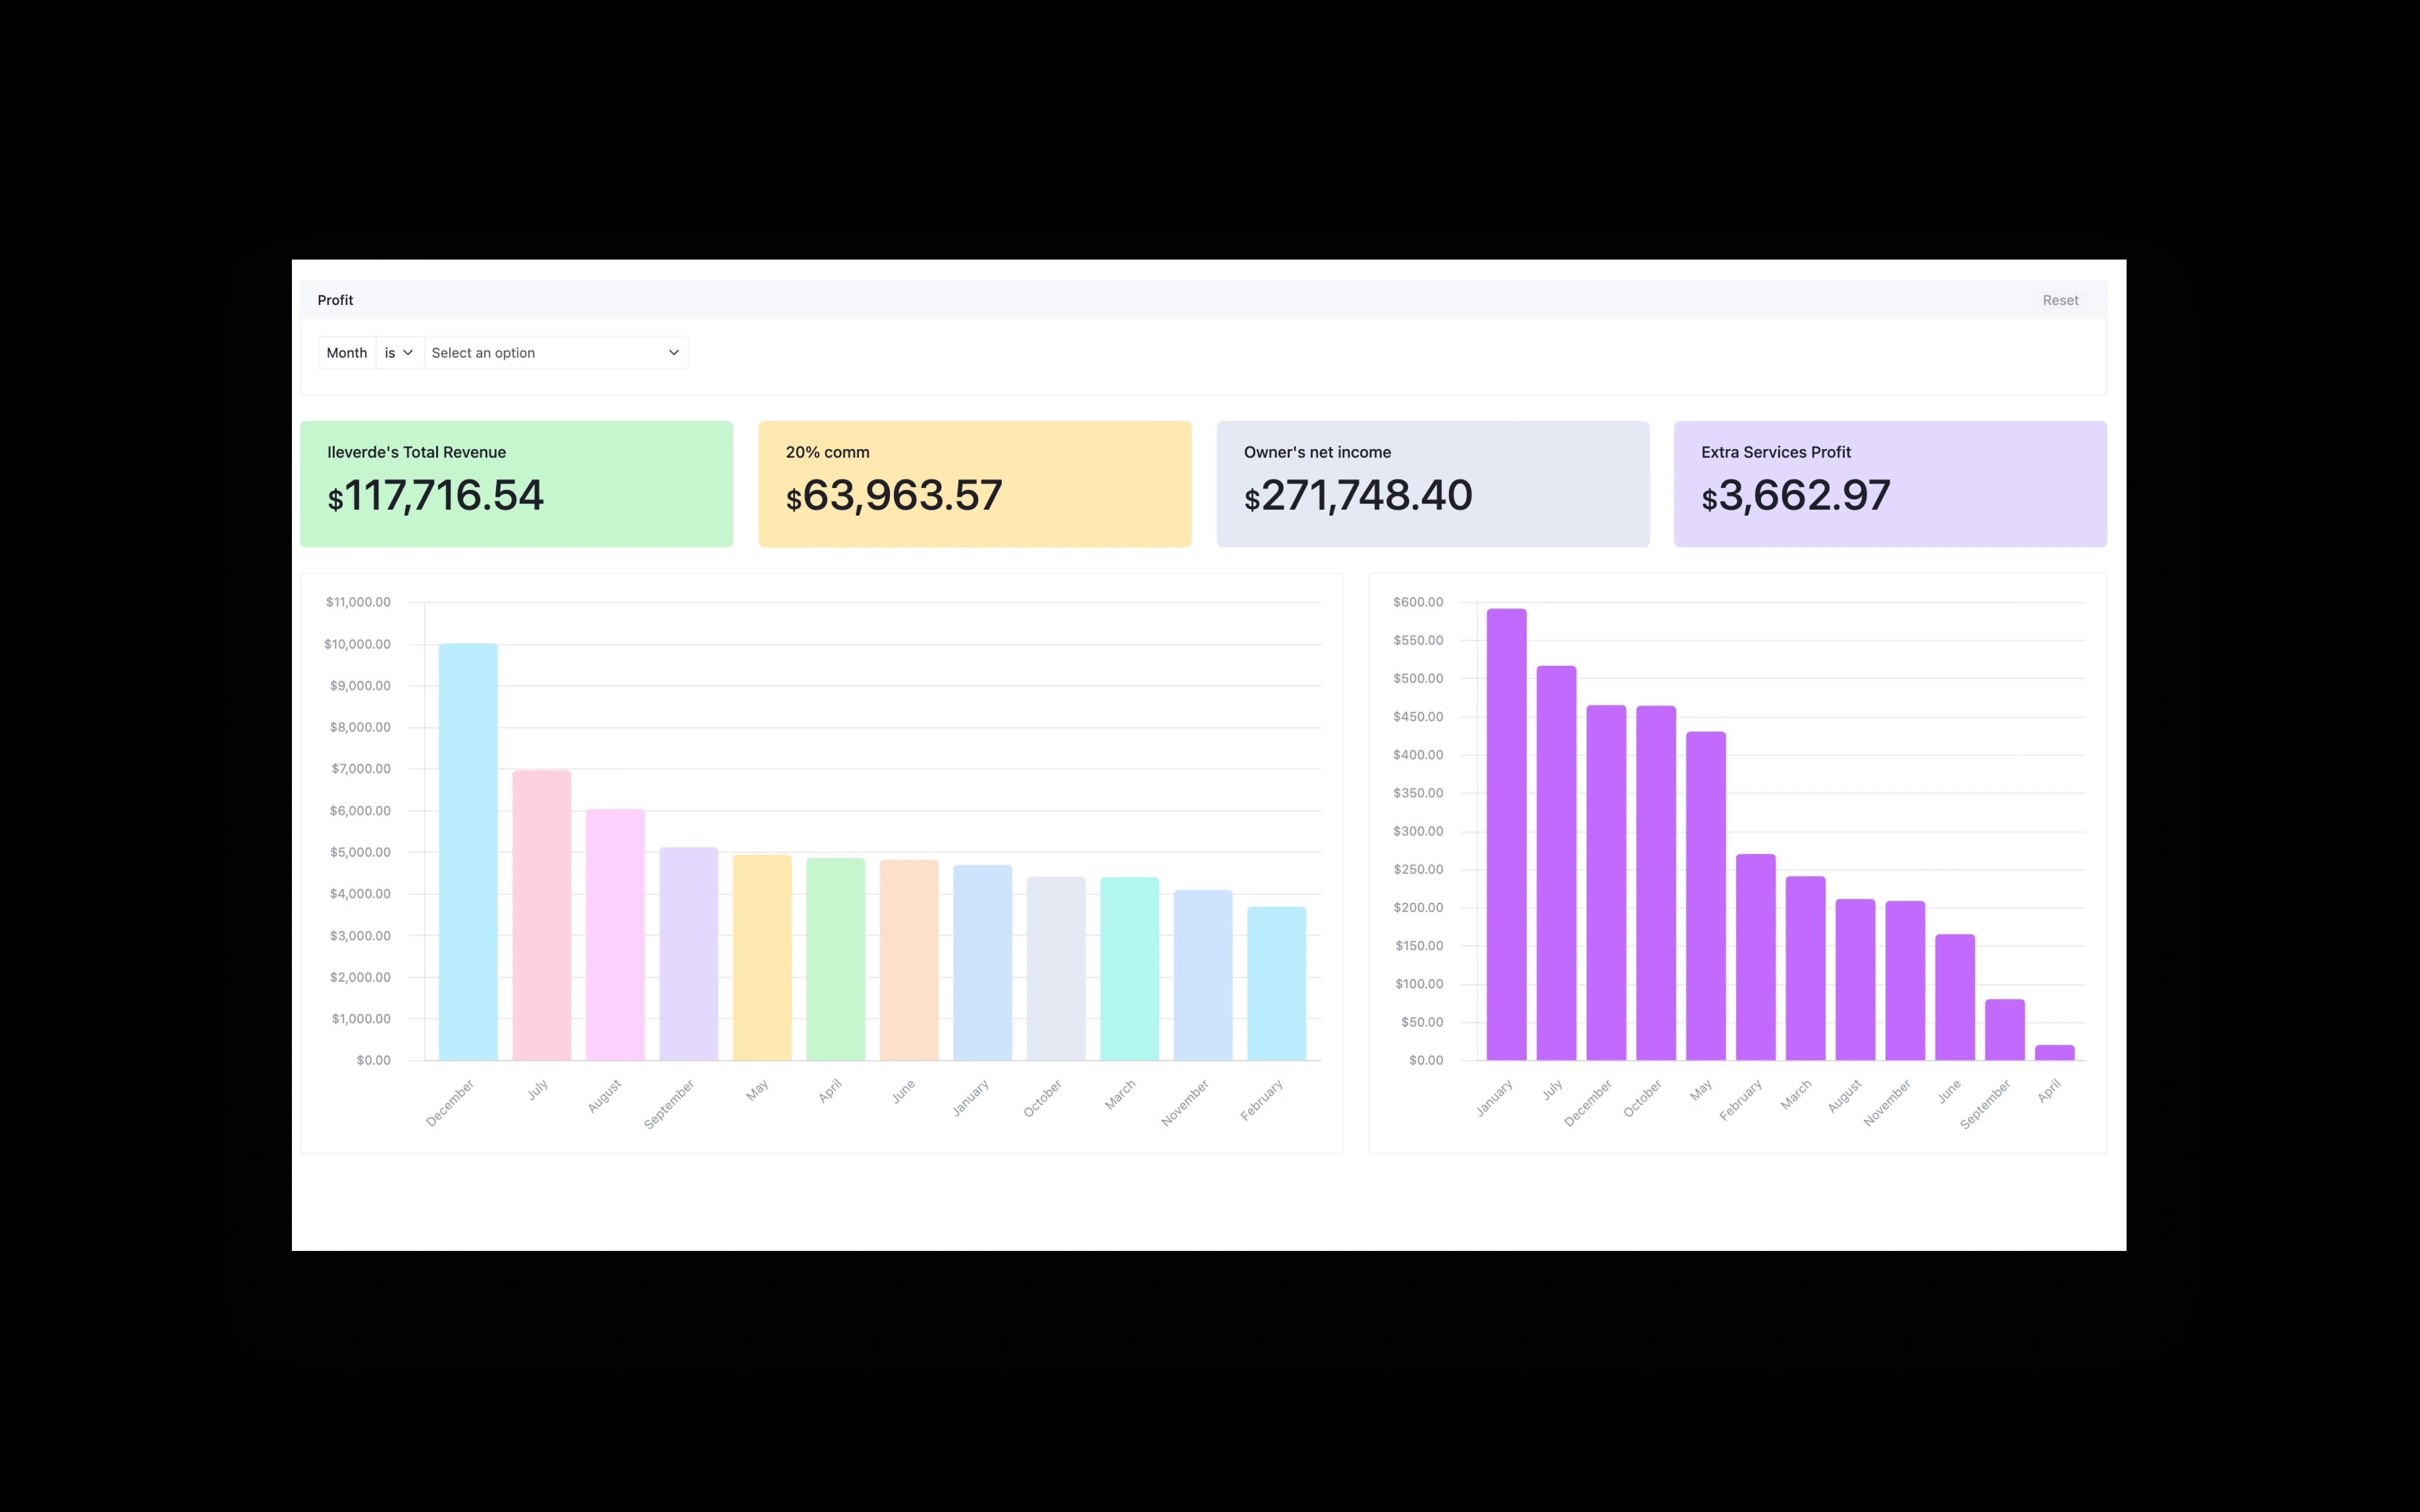Open the 'is' operator dropdown
2420x1512 pixels.
point(399,353)
